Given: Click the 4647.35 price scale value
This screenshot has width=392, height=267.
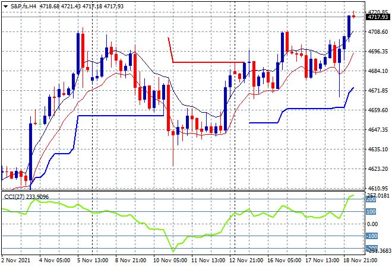Looking at the screenshot, I should pyautogui.click(x=378, y=129).
